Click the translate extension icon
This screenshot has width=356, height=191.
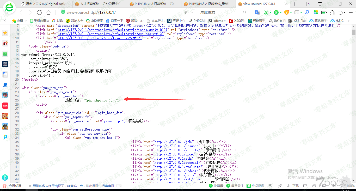257,12
